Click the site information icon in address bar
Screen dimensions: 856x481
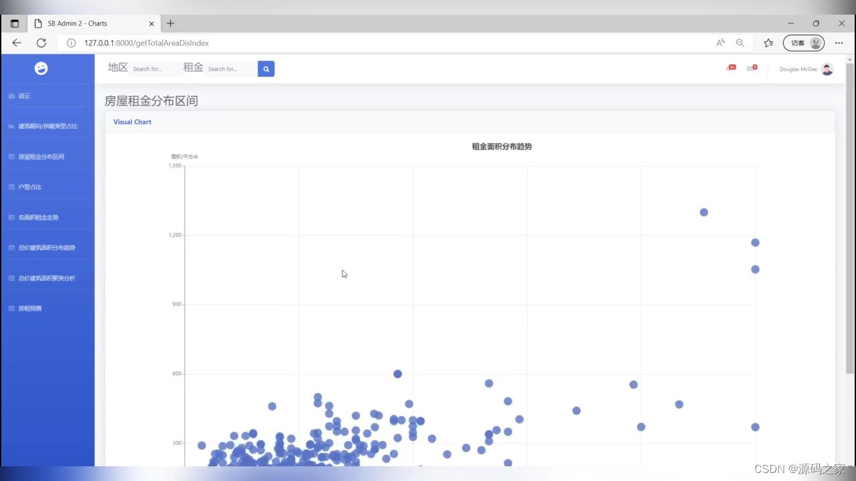pyautogui.click(x=71, y=43)
